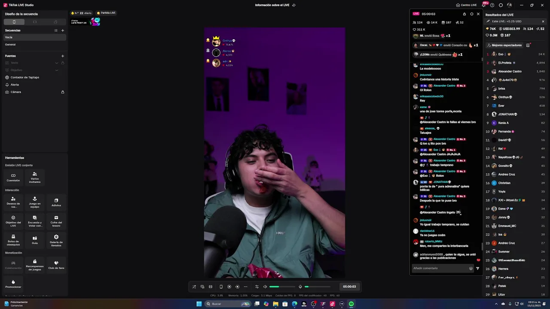
Task: Dismiss the Este LIVE +0.25 USD notice
Action: point(543,21)
